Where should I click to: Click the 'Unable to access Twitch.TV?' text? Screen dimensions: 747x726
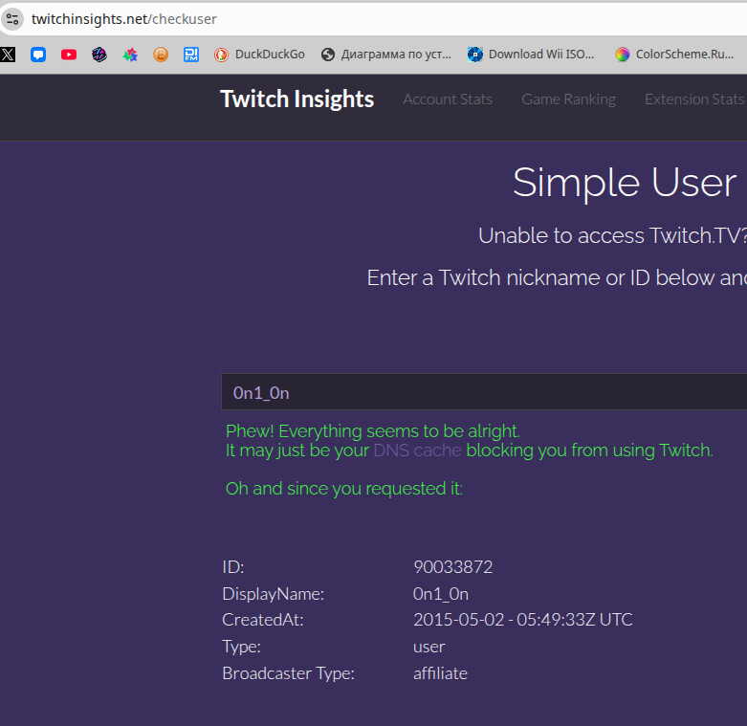(x=612, y=235)
